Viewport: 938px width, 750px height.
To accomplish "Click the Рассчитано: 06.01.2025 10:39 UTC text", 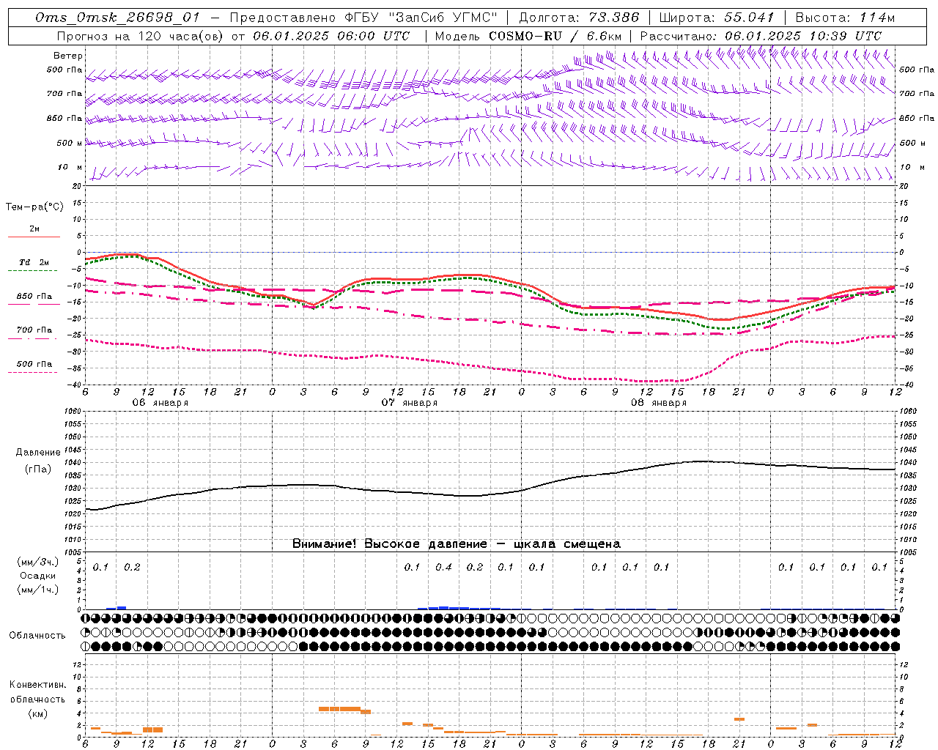I will [761, 36].
